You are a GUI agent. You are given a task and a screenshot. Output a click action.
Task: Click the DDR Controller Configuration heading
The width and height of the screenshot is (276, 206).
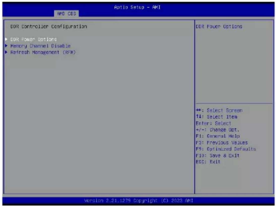click(49, 26)
